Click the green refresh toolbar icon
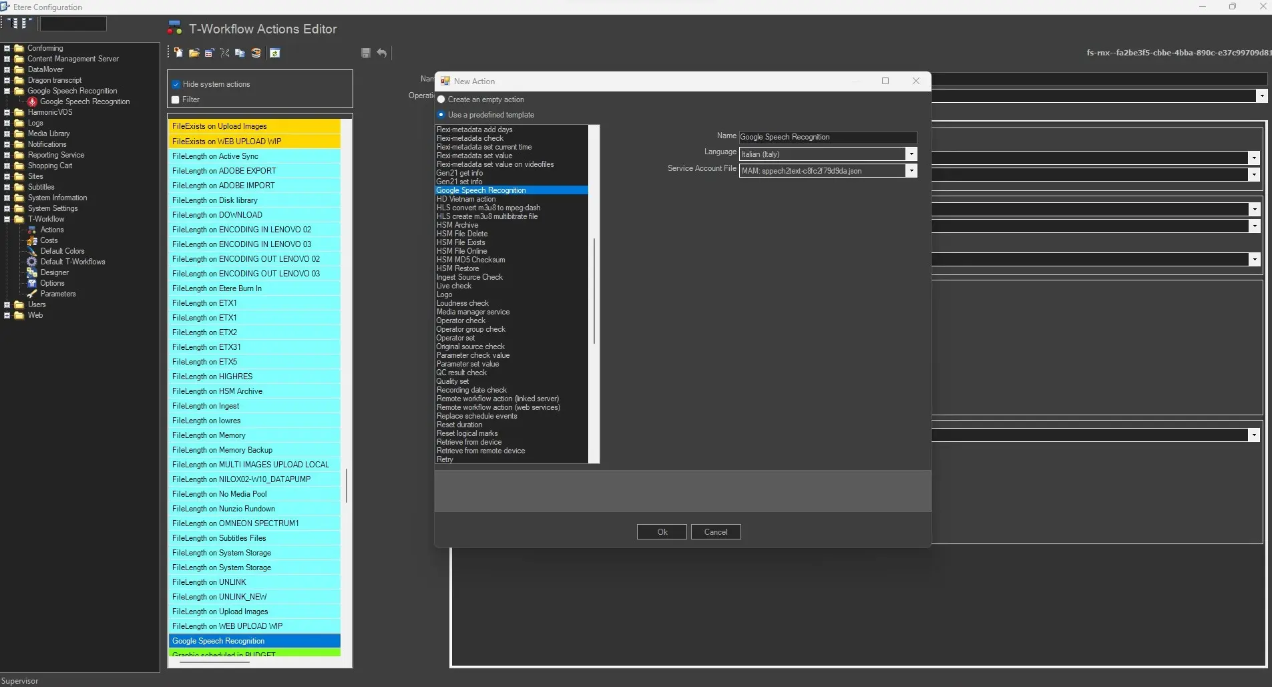1272x687 pixels. pyautogui.click(x=275, y=53)
